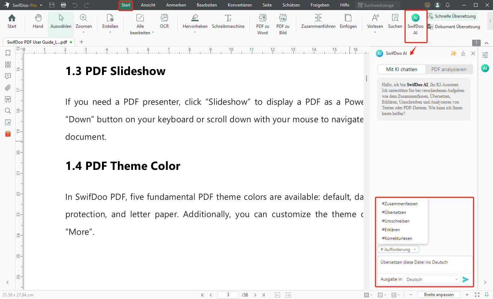This screenshot has height=299, width=493.
Task: Click the AI prompt text box
Action: (425, 264)
